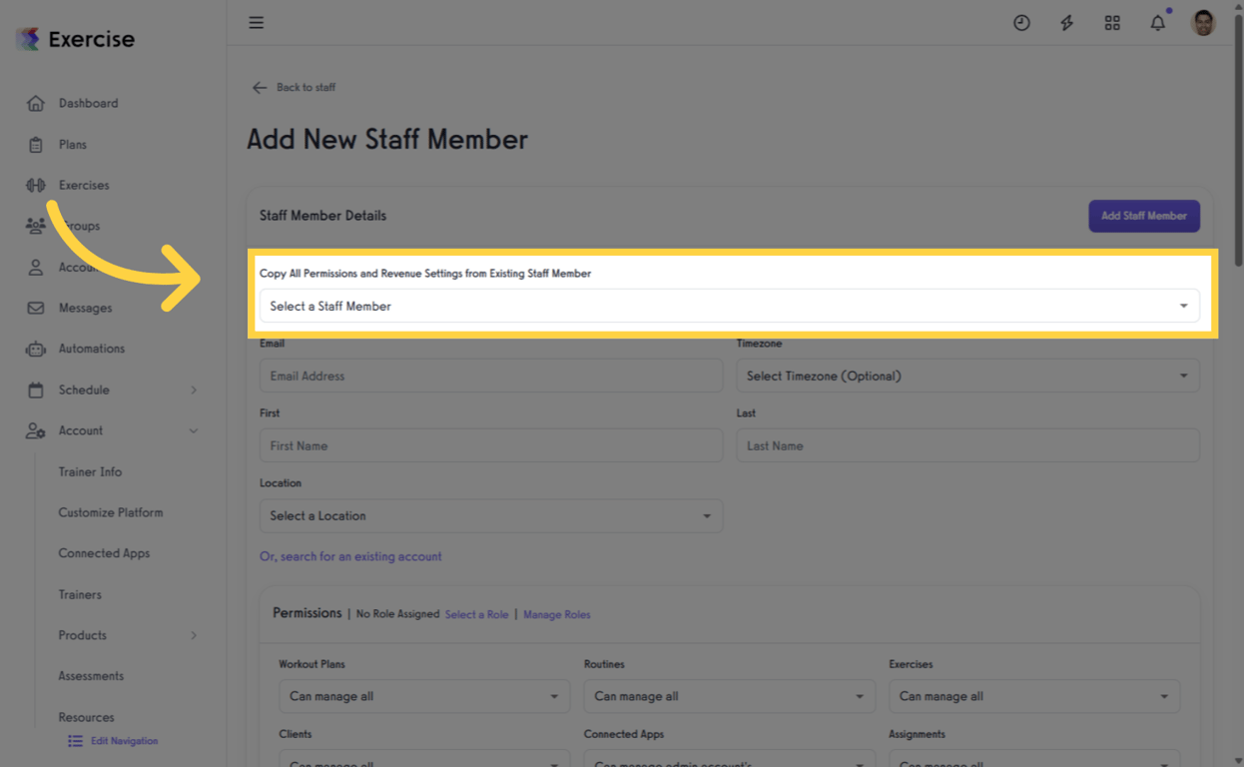
Task: Open the Connected Apps menu item
Action: click(x=104, y=553)
